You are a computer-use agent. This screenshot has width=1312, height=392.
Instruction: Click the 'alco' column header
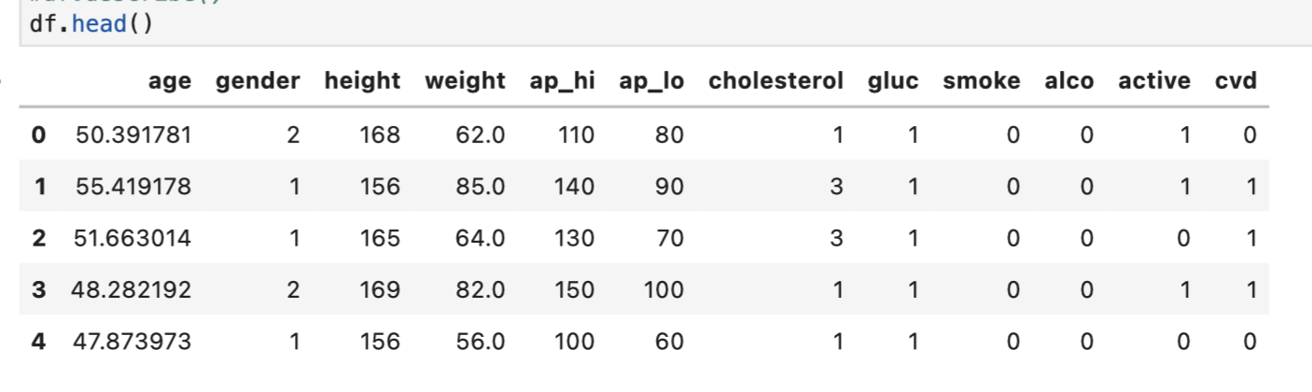[1068, 81]
